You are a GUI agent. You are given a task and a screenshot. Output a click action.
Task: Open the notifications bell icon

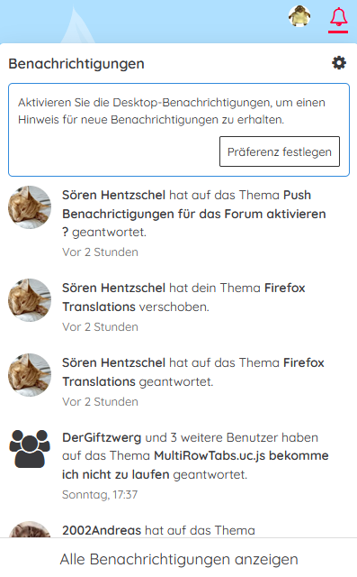coord(338,17)
